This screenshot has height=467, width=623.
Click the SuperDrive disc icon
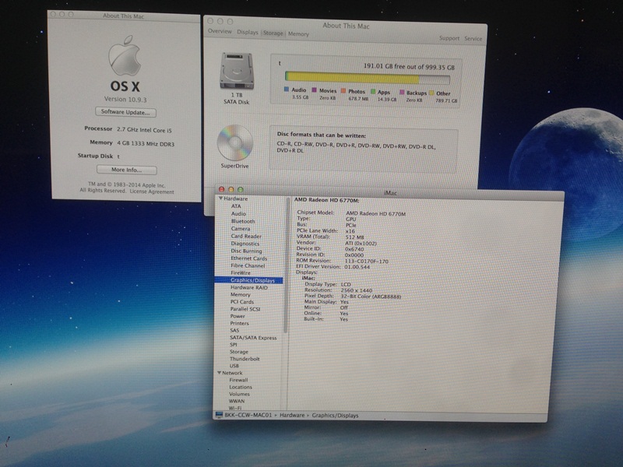click(234, 142)
